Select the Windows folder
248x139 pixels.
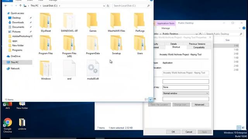[46, 70]
